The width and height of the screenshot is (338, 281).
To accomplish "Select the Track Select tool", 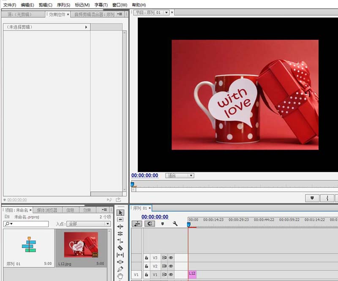I will [120, 219].
